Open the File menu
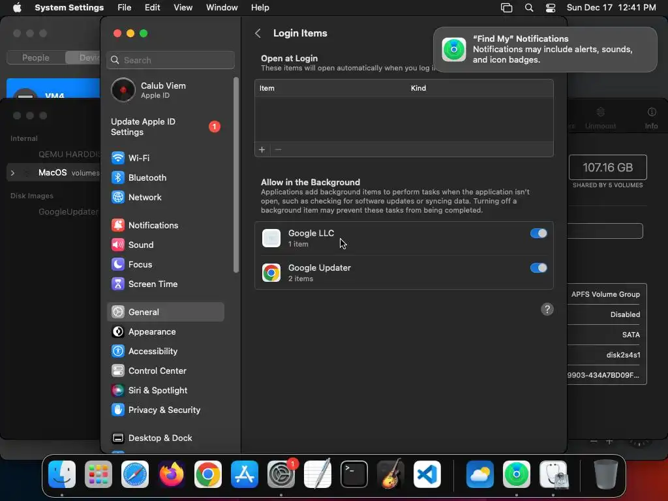Image resolution: width=668 pixels, height=501 pixels. [x=125, y=8]
